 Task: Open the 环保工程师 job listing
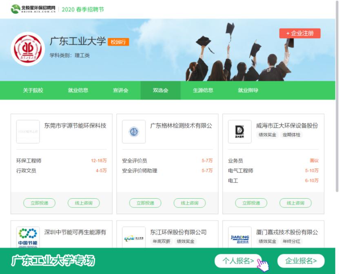click(x=29, y=160)
